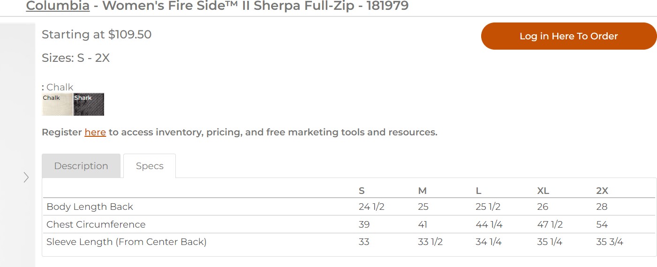Click the M size column header
The width and height of the screenshot is (657, 267).
422,191
